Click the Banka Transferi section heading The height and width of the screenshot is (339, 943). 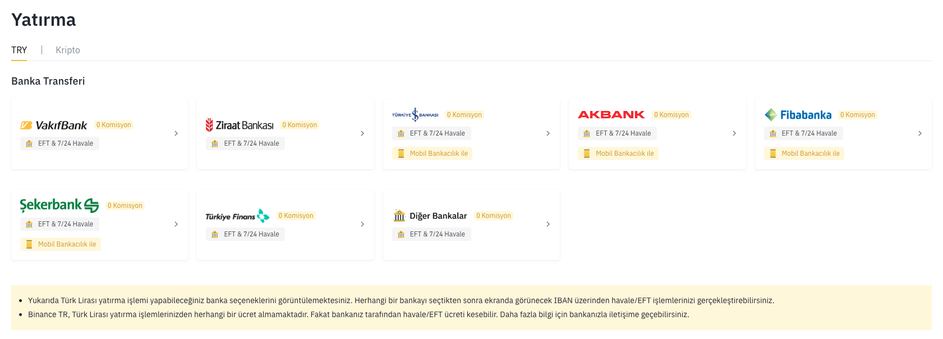click(x=47, y=81)
